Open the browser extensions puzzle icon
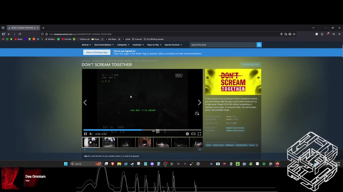The height and width of the screenshot is (192, 343). coord(322,34)
